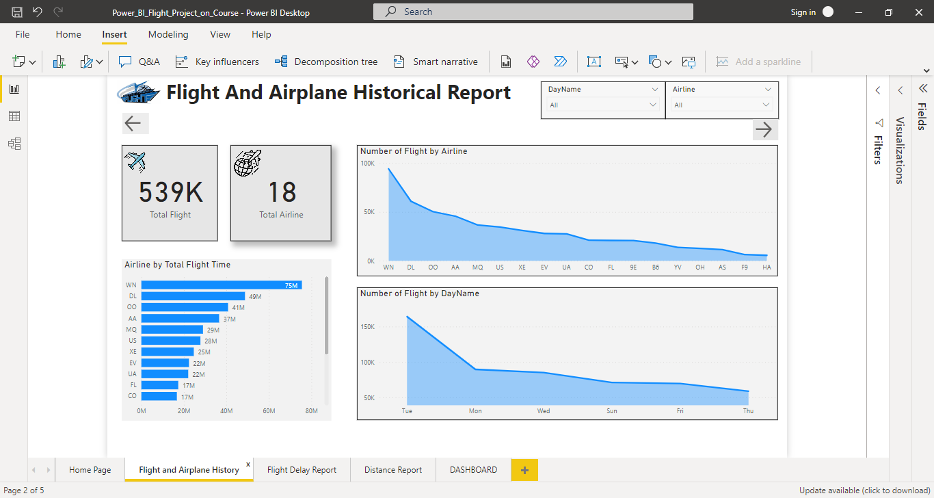Switch to Data view in left sidebar
Viewport: 934px width, 498px height.
tap(14, 116)
